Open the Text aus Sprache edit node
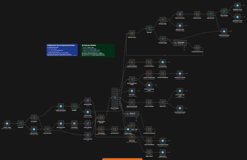Viewport: 247px width, 160px height. (88, 124)
